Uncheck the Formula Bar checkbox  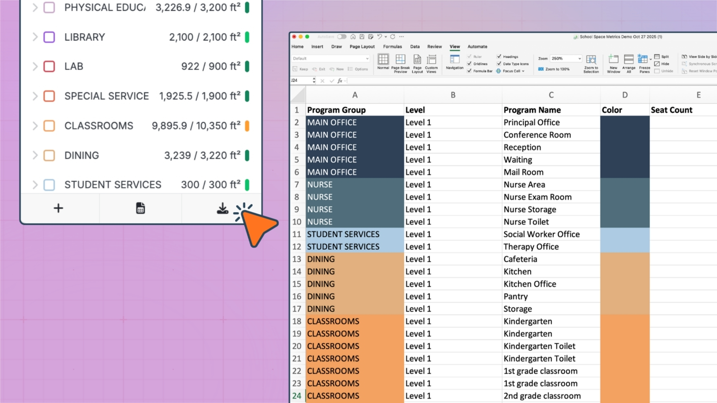[x=470, y=71]
